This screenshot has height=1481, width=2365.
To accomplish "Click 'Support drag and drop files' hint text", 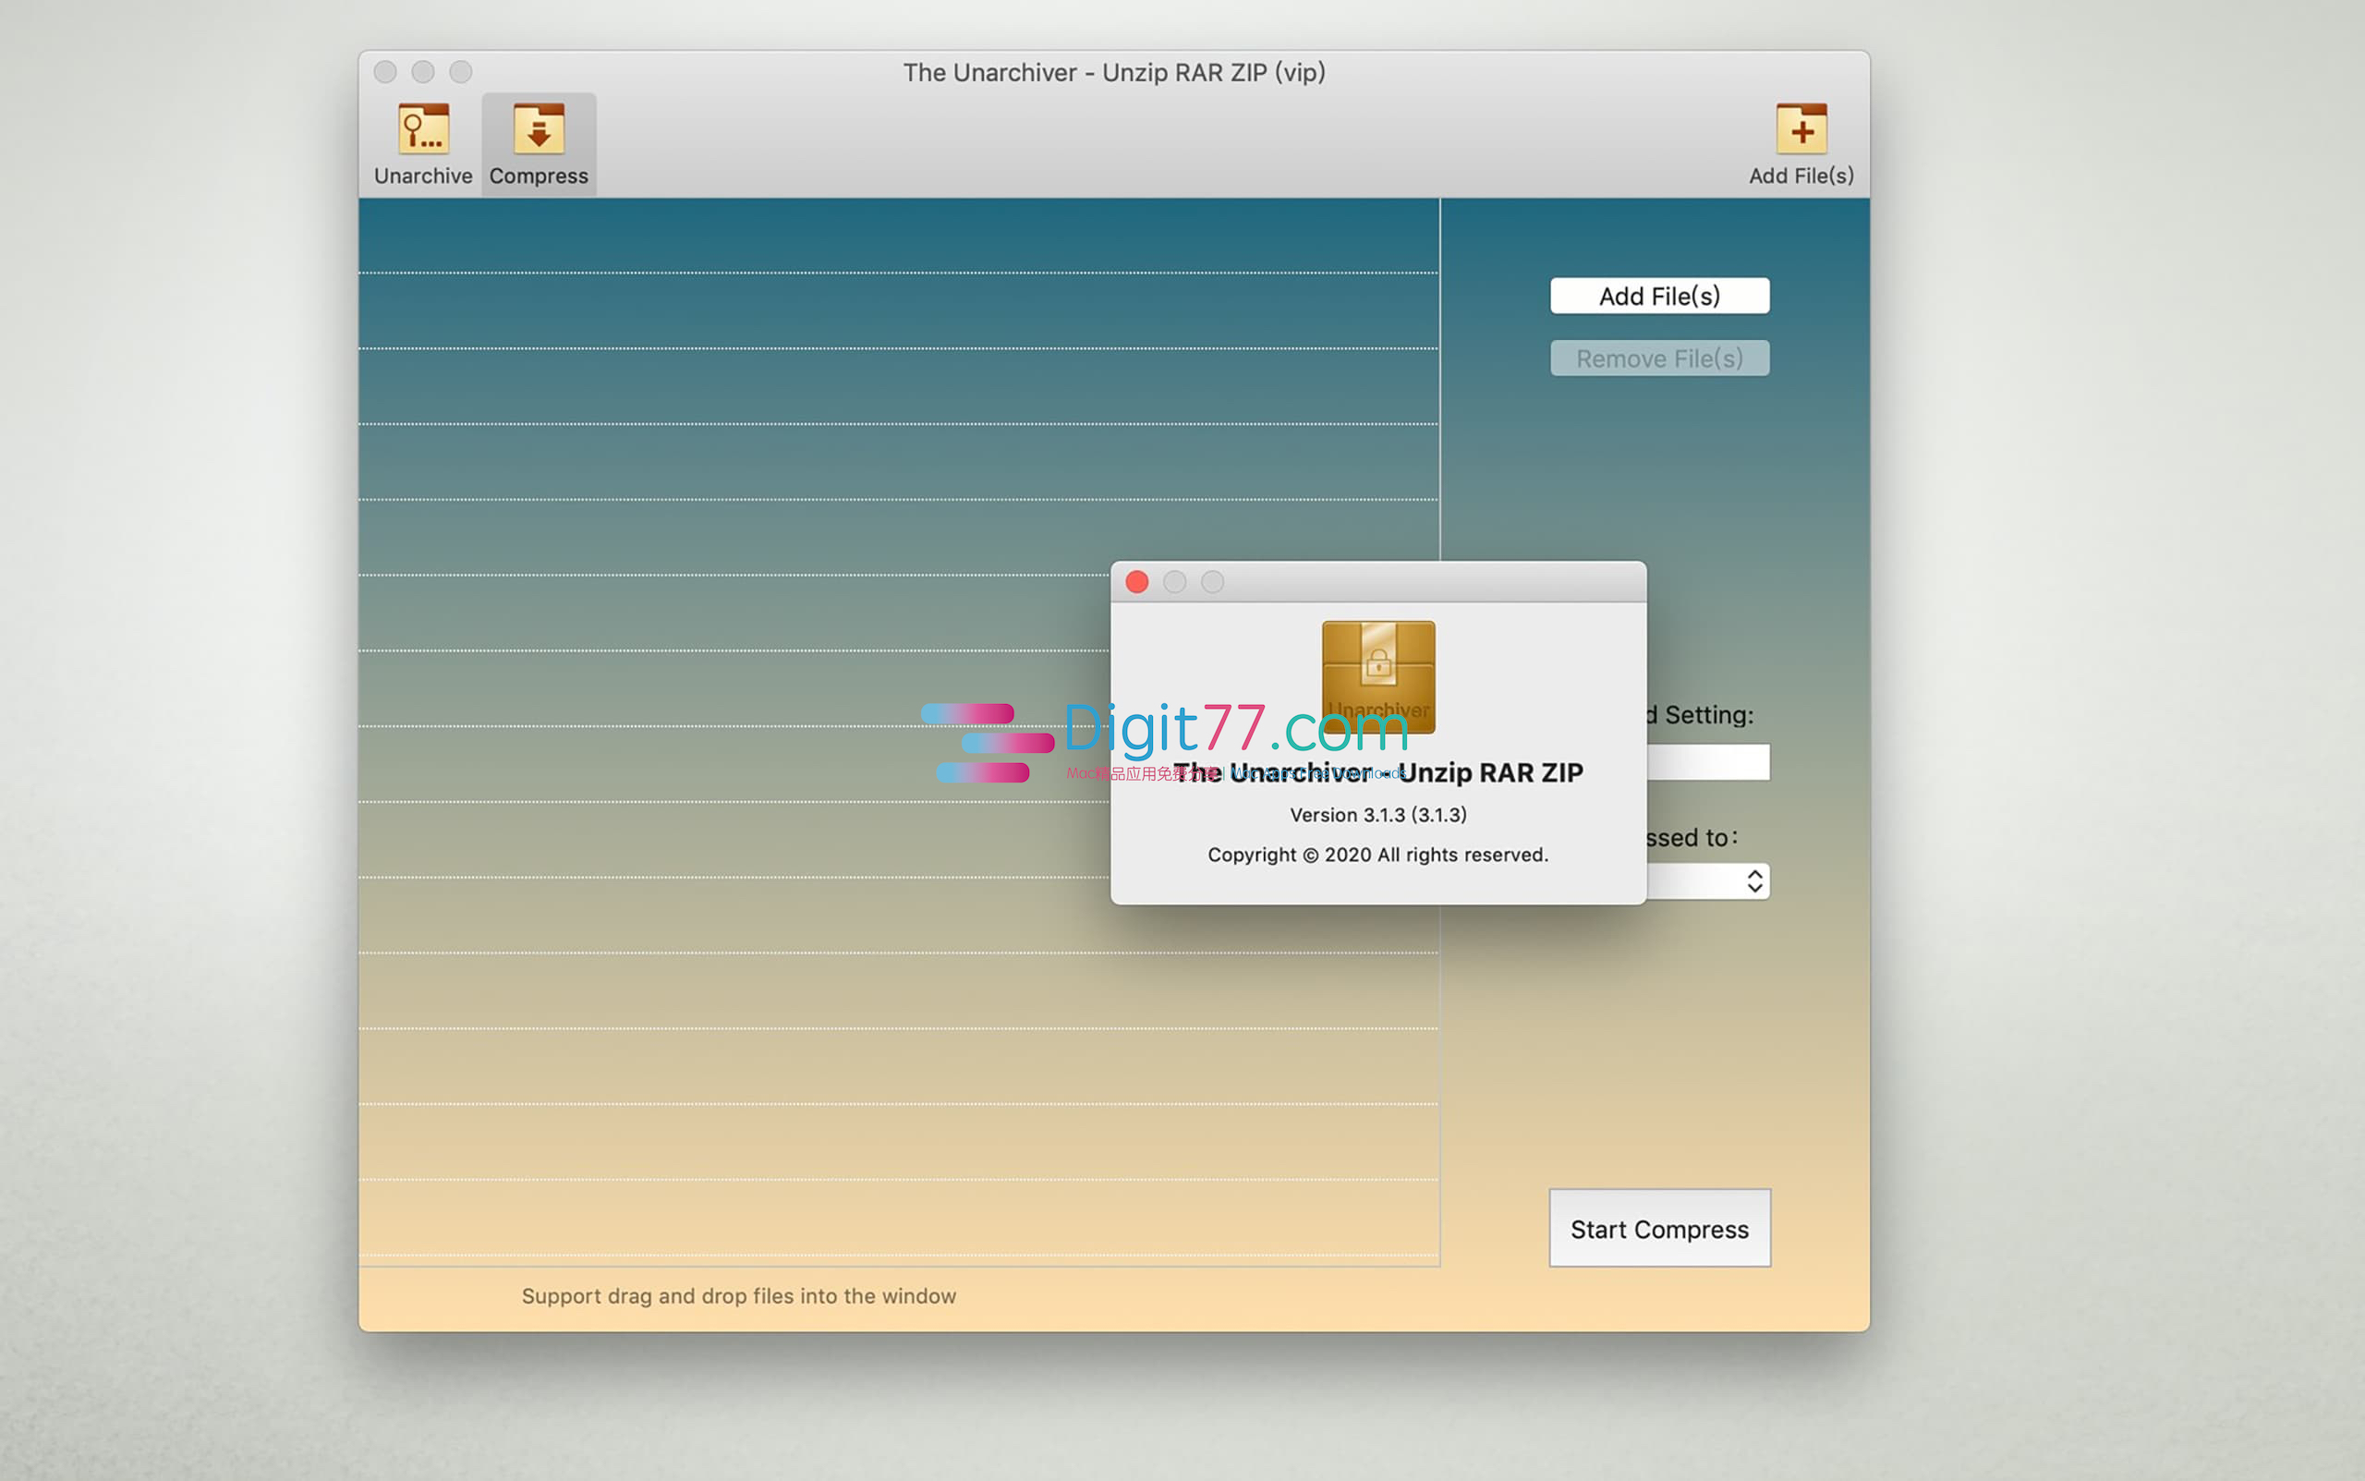I will point(738,1296).
